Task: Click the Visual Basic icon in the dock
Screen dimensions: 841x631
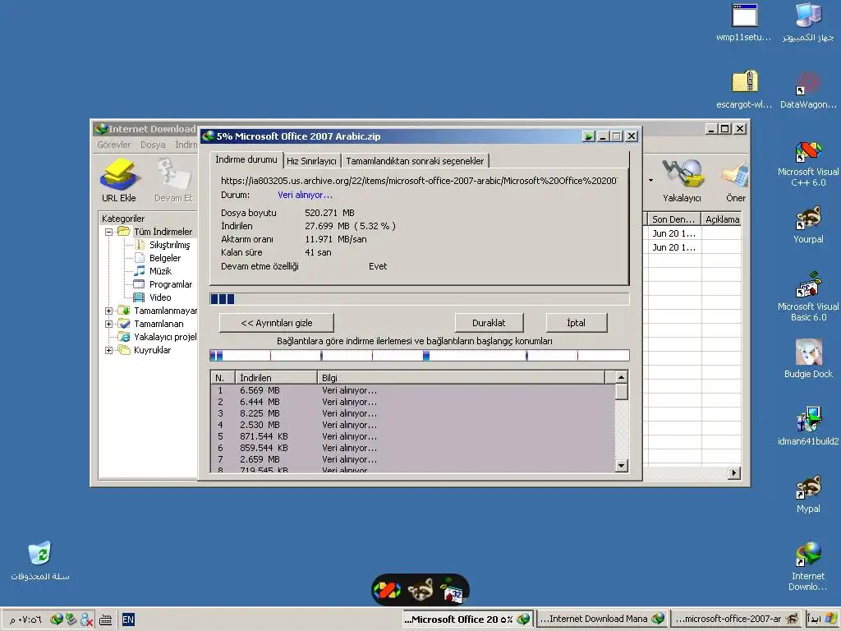Action: (452, 590)
